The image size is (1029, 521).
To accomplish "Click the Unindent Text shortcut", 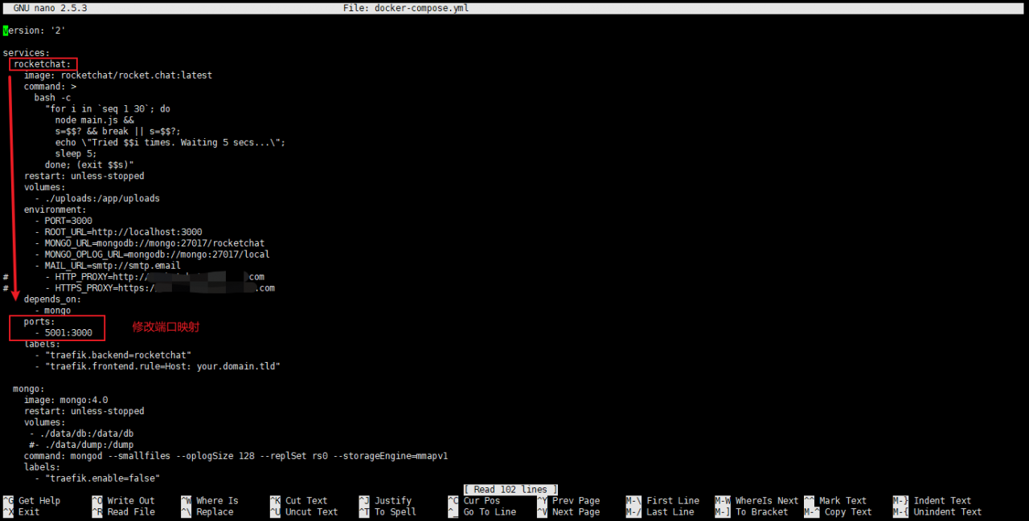I will (937, 512).
